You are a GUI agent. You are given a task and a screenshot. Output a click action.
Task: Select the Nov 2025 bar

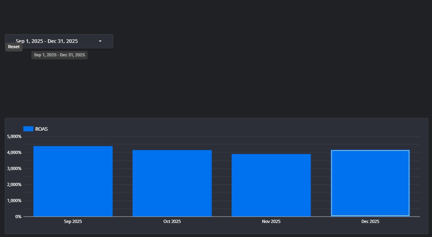pos(271,185)
